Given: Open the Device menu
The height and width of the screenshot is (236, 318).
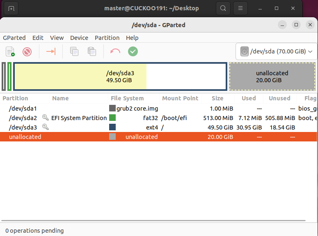Looking at the screenshot, I should 79,38.
